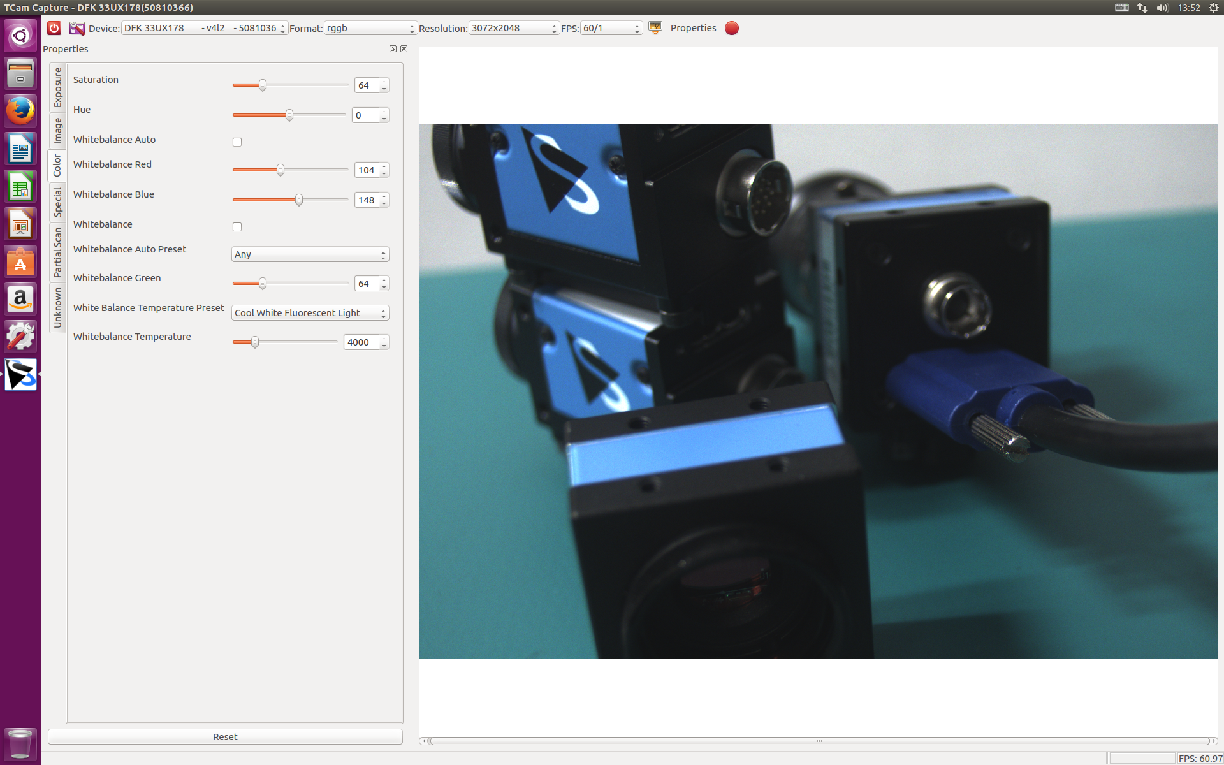This screenshot has width=1224, height=765.
Task: Click Whitebalance Blue value field 148
Action: point(367,200)
